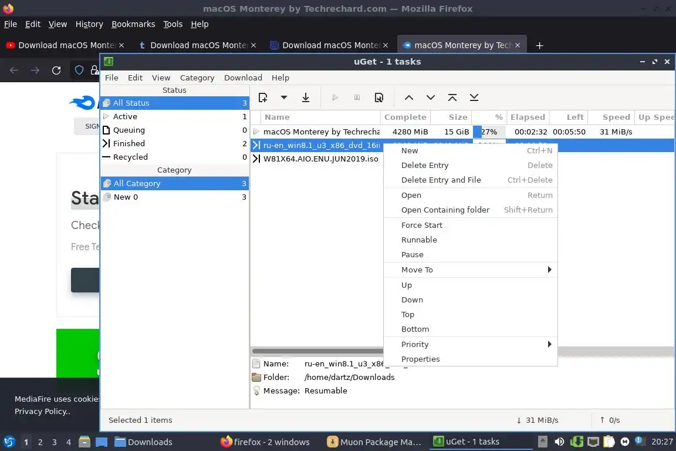This screenshot has width=676, height=451.
Task: Open the uGet Help menu
Action: point(280,78)
